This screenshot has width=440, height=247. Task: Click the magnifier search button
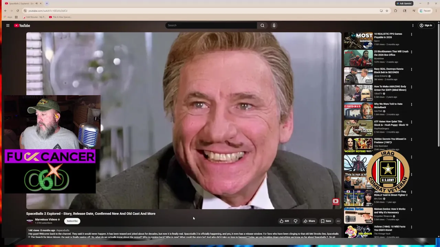coord(262,25)
